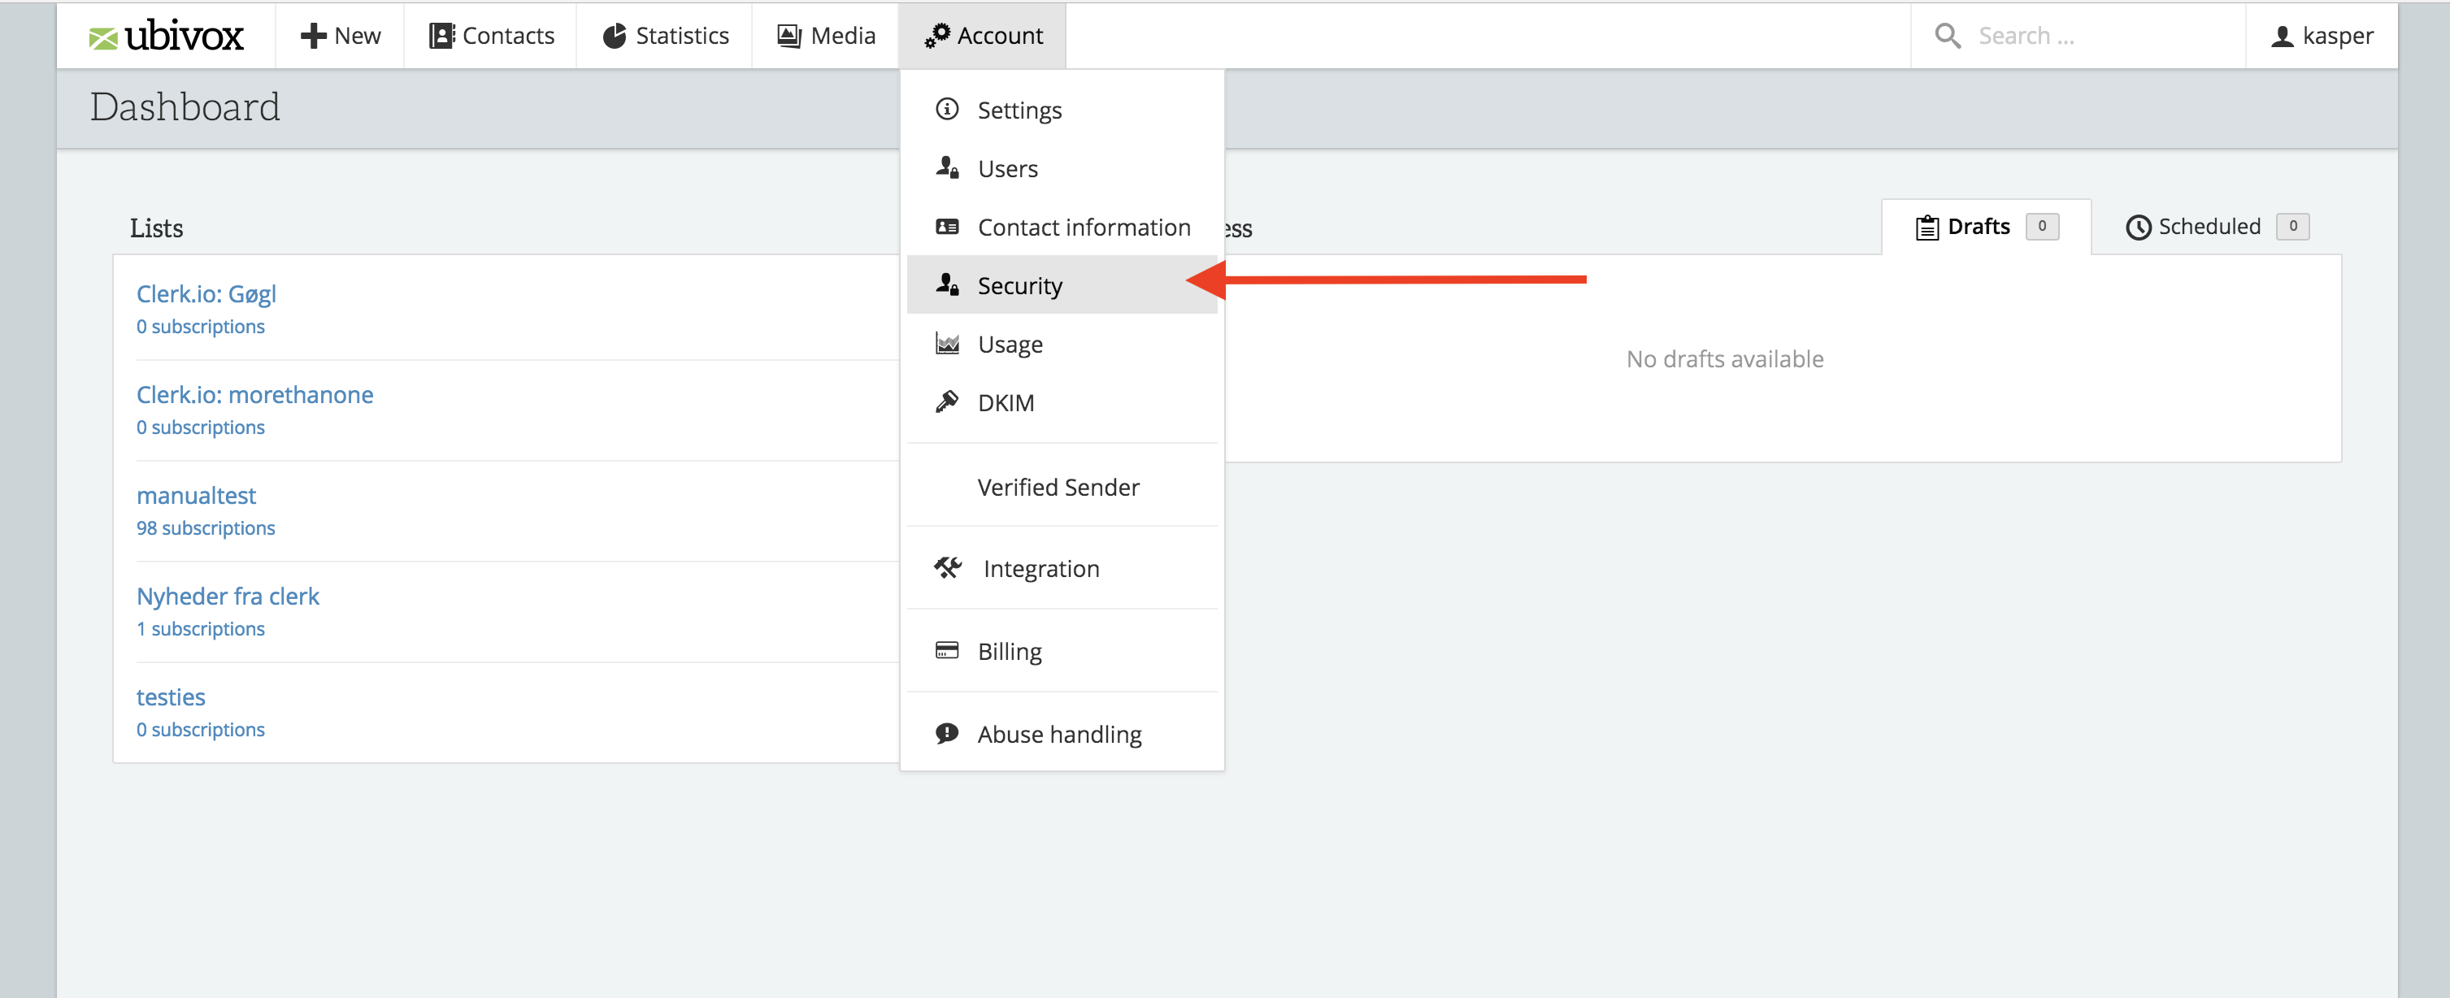Switch to the Scheduled tab
The image size is (2450, 998).
tap(2209, 226)
